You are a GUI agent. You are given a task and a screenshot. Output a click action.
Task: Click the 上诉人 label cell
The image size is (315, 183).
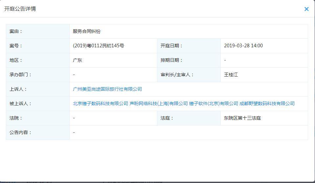38,89
